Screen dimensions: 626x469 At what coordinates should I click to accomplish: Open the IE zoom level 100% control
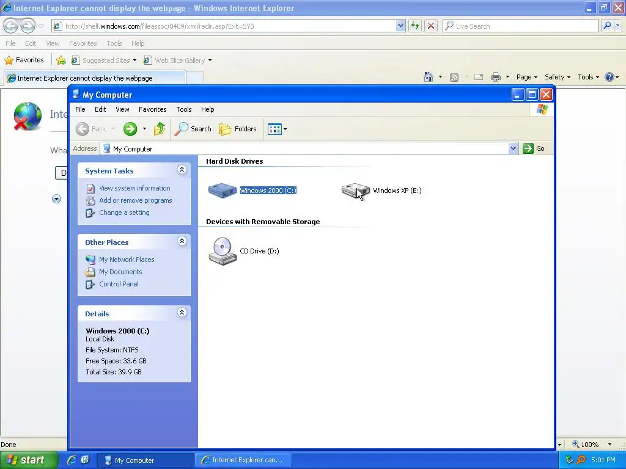pyautogui.click(x=592, y=445)
